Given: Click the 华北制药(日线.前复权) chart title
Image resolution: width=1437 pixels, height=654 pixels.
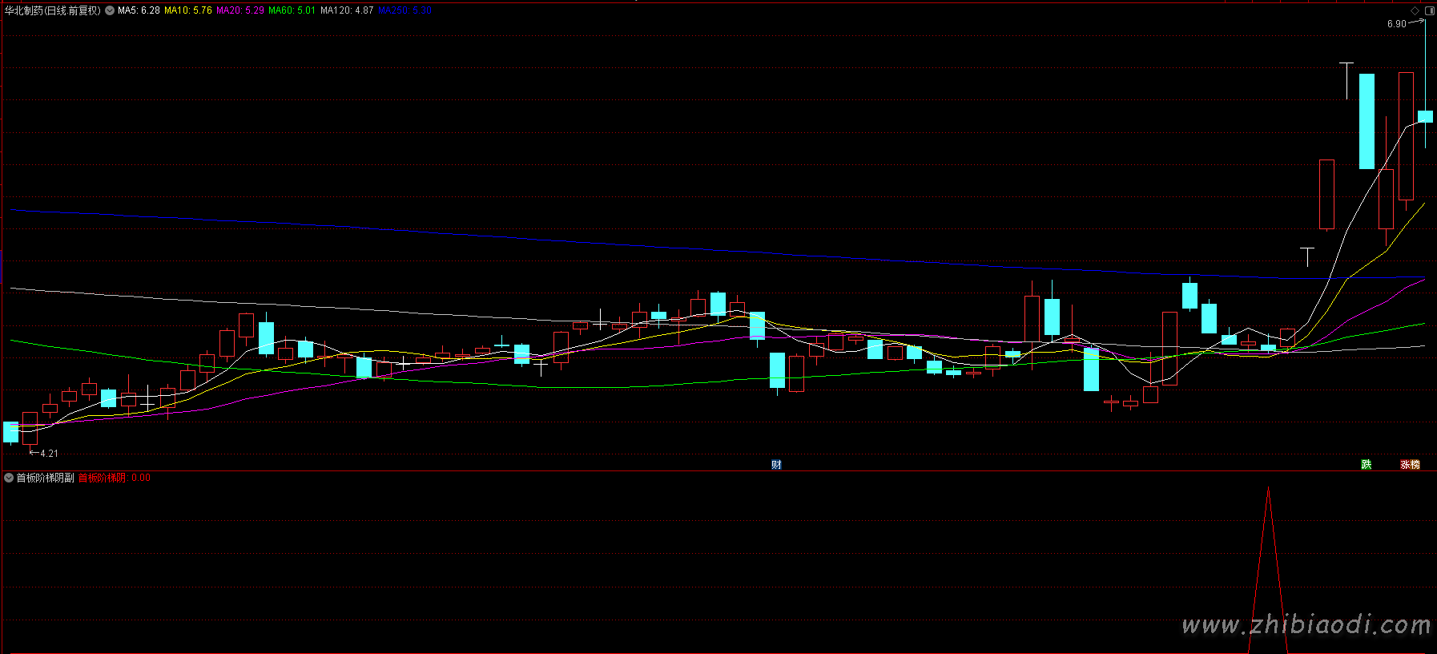Looking at the screenshot, I should coord(53,10).
